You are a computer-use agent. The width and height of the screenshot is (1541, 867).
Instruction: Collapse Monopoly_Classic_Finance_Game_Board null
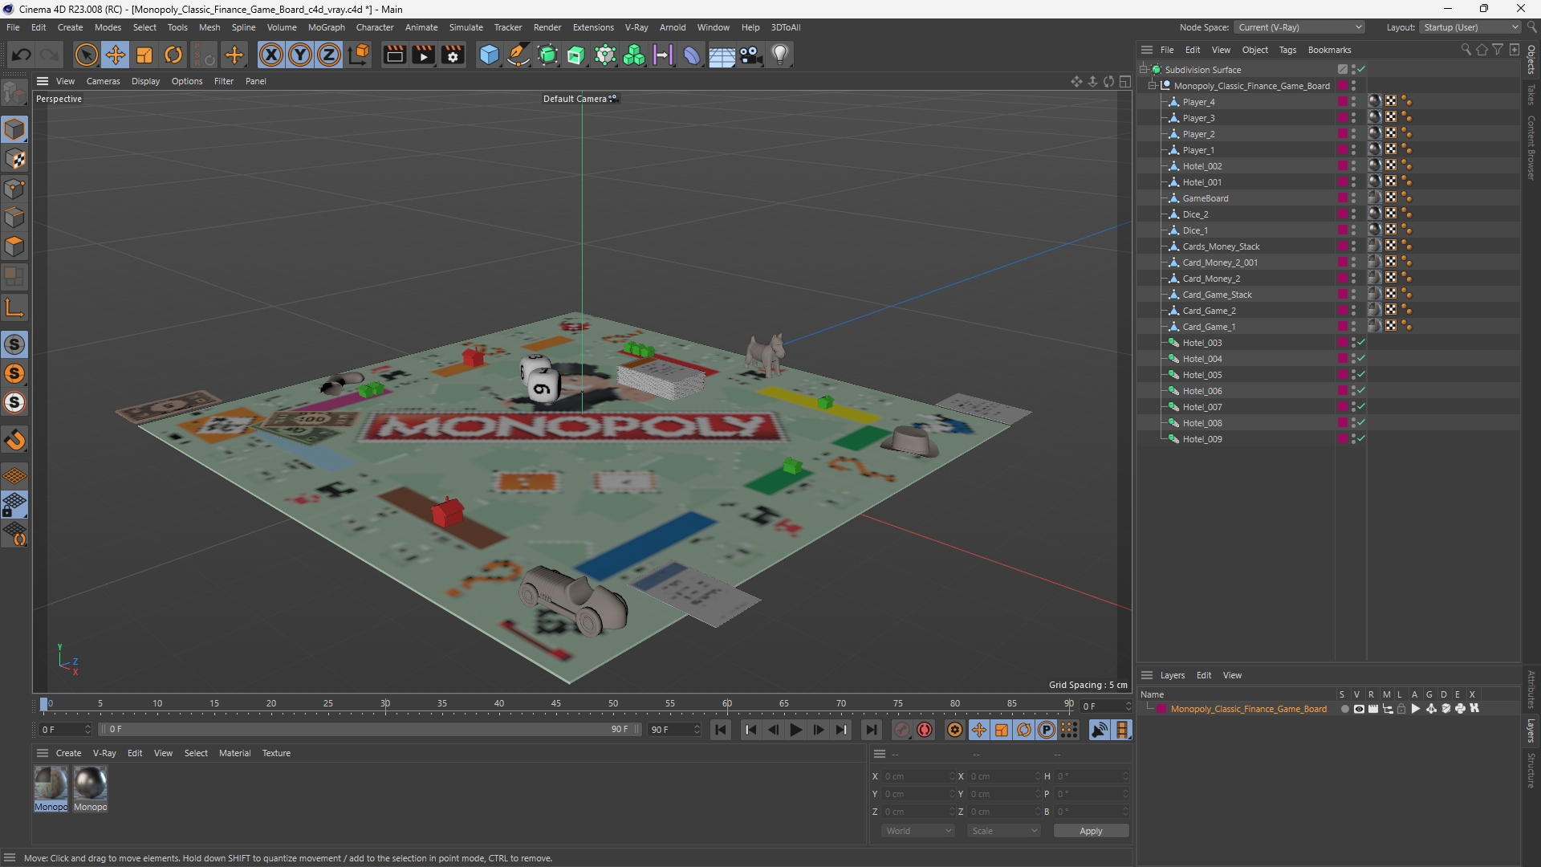1153,86
